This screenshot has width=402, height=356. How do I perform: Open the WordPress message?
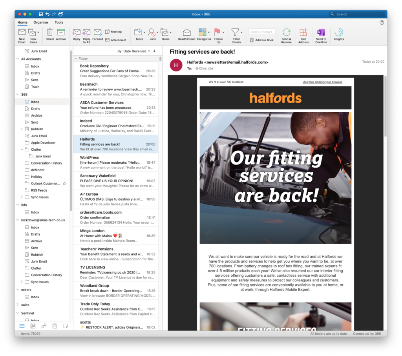pos(116,162)
